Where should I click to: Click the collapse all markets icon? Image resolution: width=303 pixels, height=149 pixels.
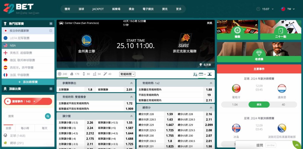(x=209, y=74)
